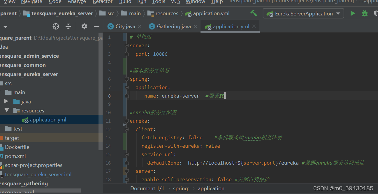Viewport: 378px width, 194px height.
Task: Select tensquare_gathering module in project tree
Action: pyautogui.click(x=24, y=184)
